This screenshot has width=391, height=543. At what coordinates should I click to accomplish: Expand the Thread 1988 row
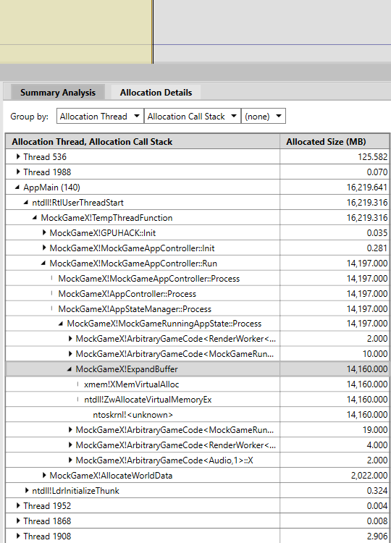[x=18, y=172]
